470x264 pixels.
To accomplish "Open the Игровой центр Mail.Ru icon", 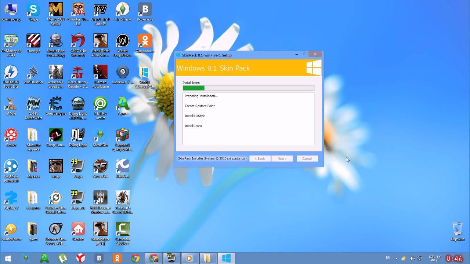I will point(123,140).
